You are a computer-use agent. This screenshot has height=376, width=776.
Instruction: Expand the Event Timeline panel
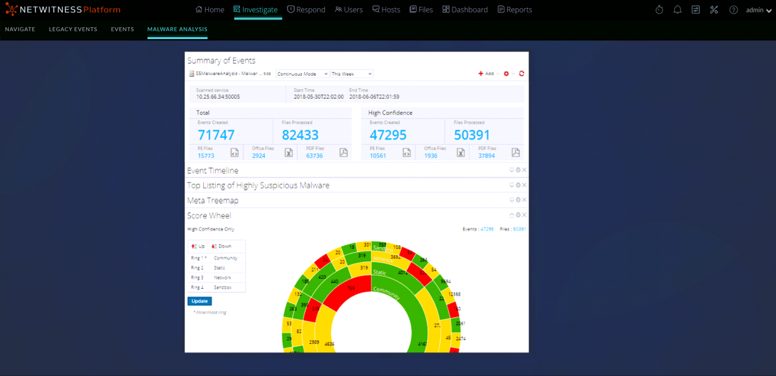[x=512, y=170]
